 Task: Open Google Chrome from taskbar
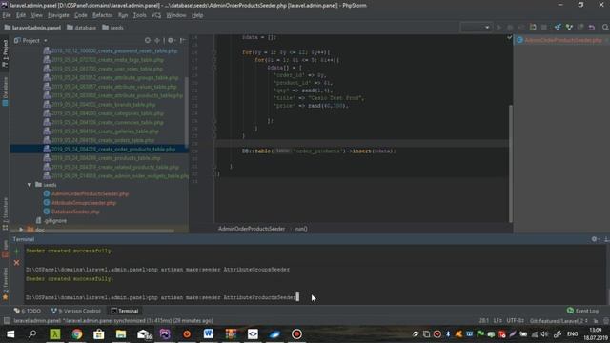(77, 334)
